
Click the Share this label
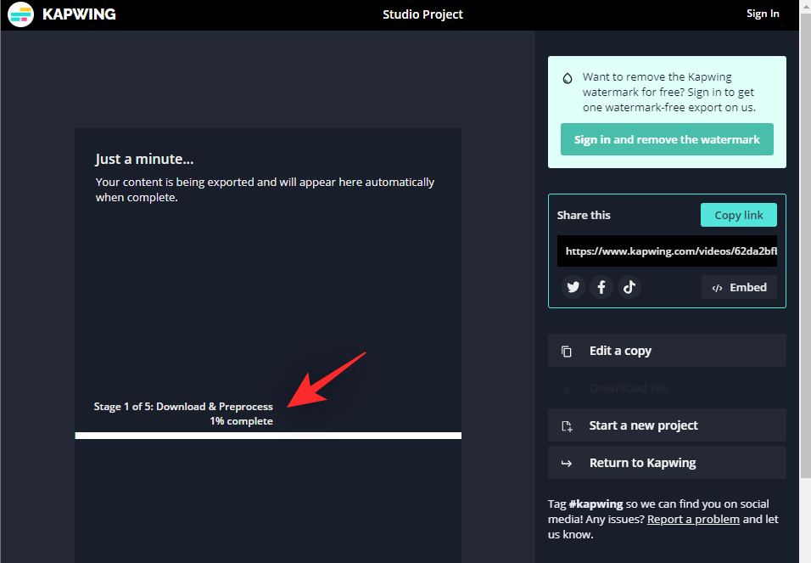[584, 215]
